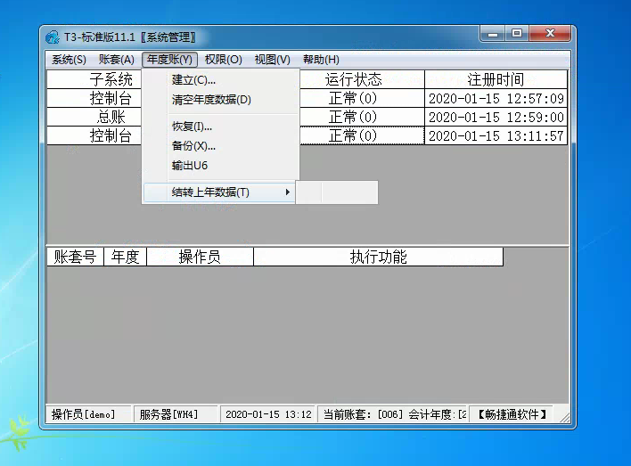The image size is (631, 466).
Task: Click status bar 服务器[WH4] entry
Action: tap(176, 414)
